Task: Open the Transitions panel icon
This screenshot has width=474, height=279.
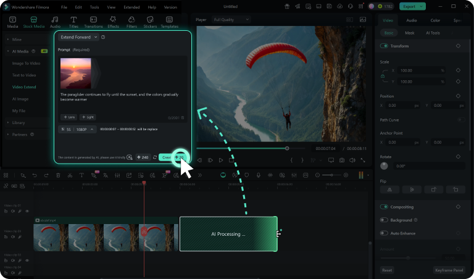Action: point(93,22)
